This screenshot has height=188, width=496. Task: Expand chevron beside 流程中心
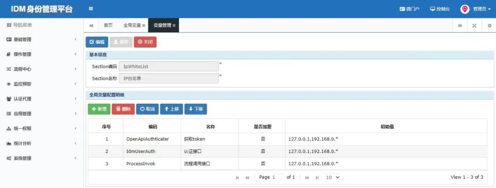[x=76, y=69]
